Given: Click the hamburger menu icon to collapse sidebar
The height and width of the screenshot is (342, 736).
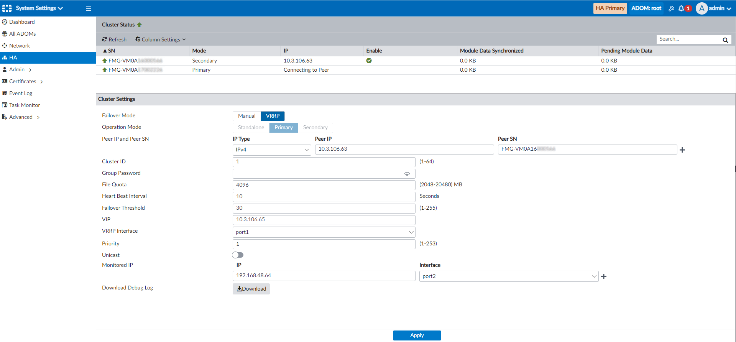Looking at the screenshot, I should (x=89, y=8).
